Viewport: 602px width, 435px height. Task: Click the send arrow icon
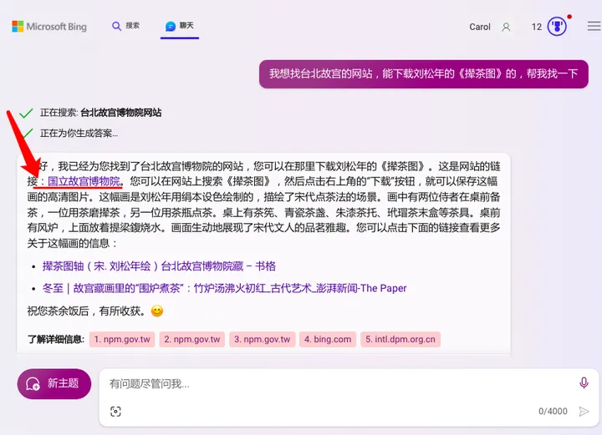(584, 412)
